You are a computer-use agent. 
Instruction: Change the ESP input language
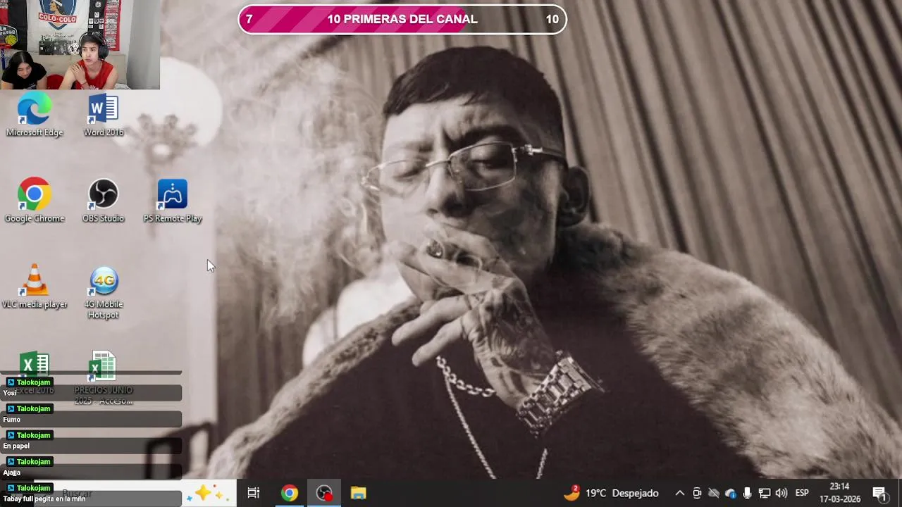click(802, 493)
